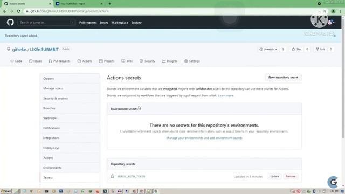Open the gitkelas user link
The image size is (345, 194).
[x=19, y=50]
